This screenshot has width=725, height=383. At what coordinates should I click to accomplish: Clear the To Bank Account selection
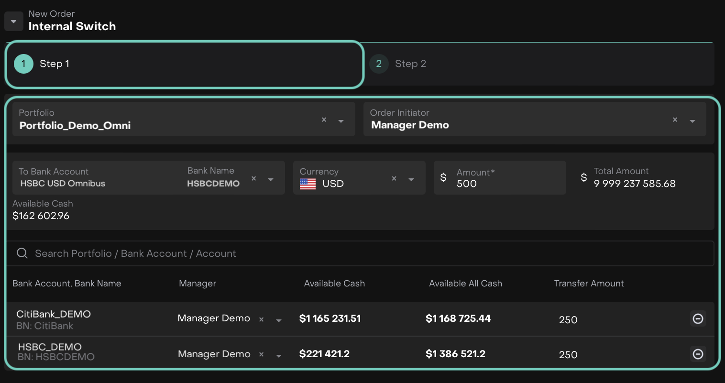click(x=253, y=179)
